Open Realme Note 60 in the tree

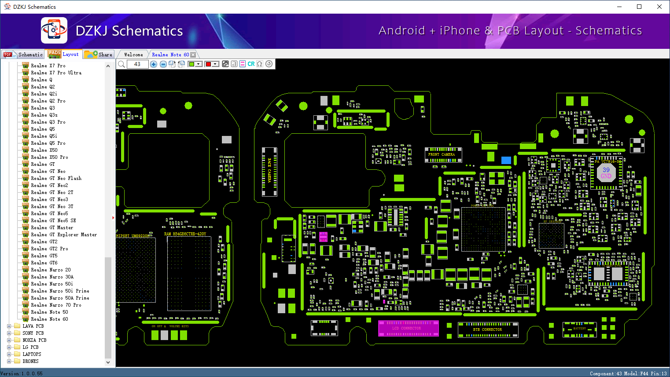pyautogui.click(x=49, y=319)
